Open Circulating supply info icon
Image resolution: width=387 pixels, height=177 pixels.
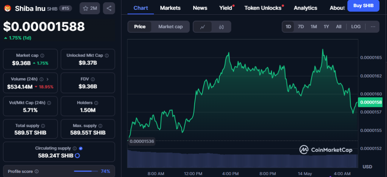click(x=75, y=148)
